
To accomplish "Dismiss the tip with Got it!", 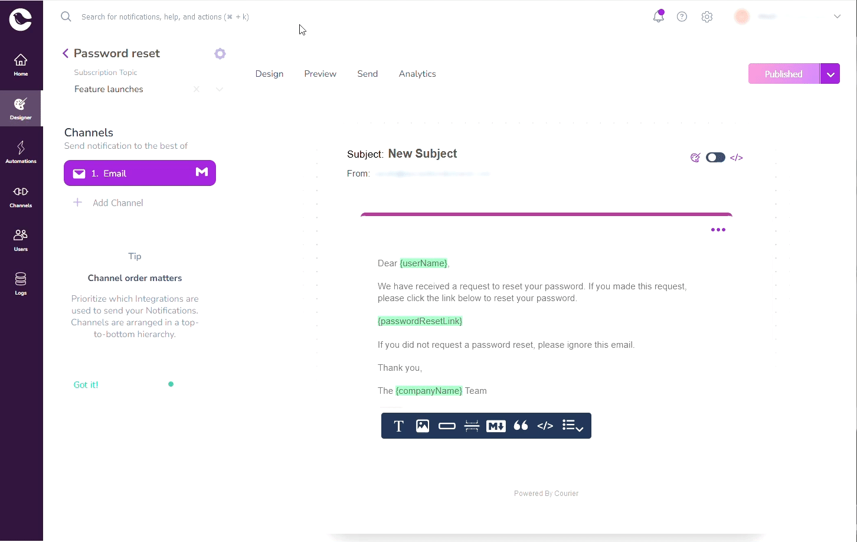I will point(86,384).
